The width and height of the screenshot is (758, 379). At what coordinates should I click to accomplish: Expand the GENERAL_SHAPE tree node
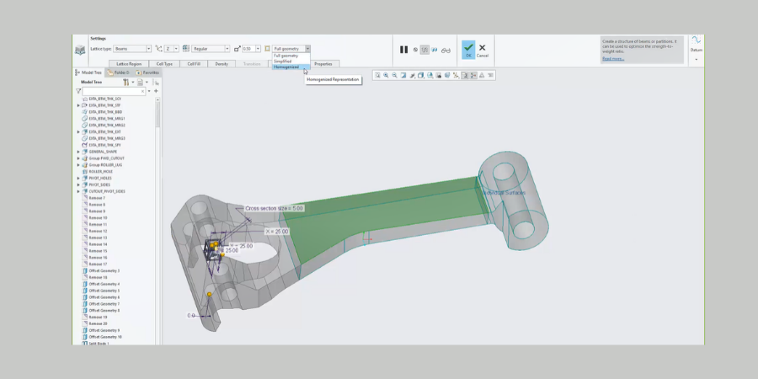click(78, 152)
